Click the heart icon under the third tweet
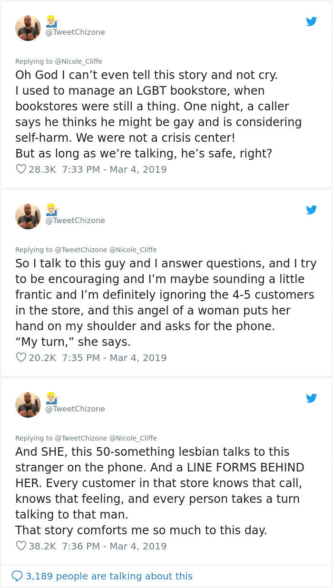 (x=20, y=546)
